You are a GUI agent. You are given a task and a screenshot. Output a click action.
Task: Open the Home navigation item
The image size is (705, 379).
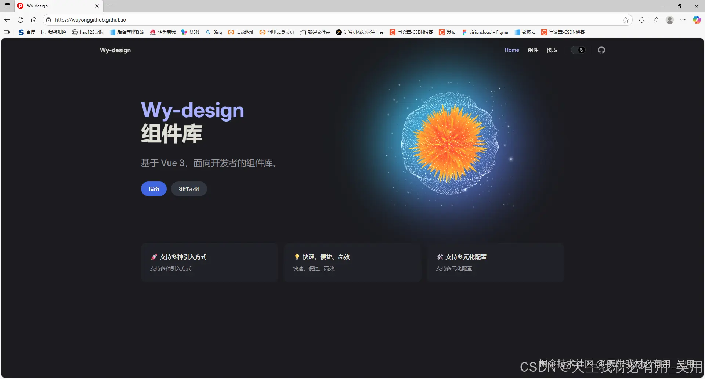[512, 50]
